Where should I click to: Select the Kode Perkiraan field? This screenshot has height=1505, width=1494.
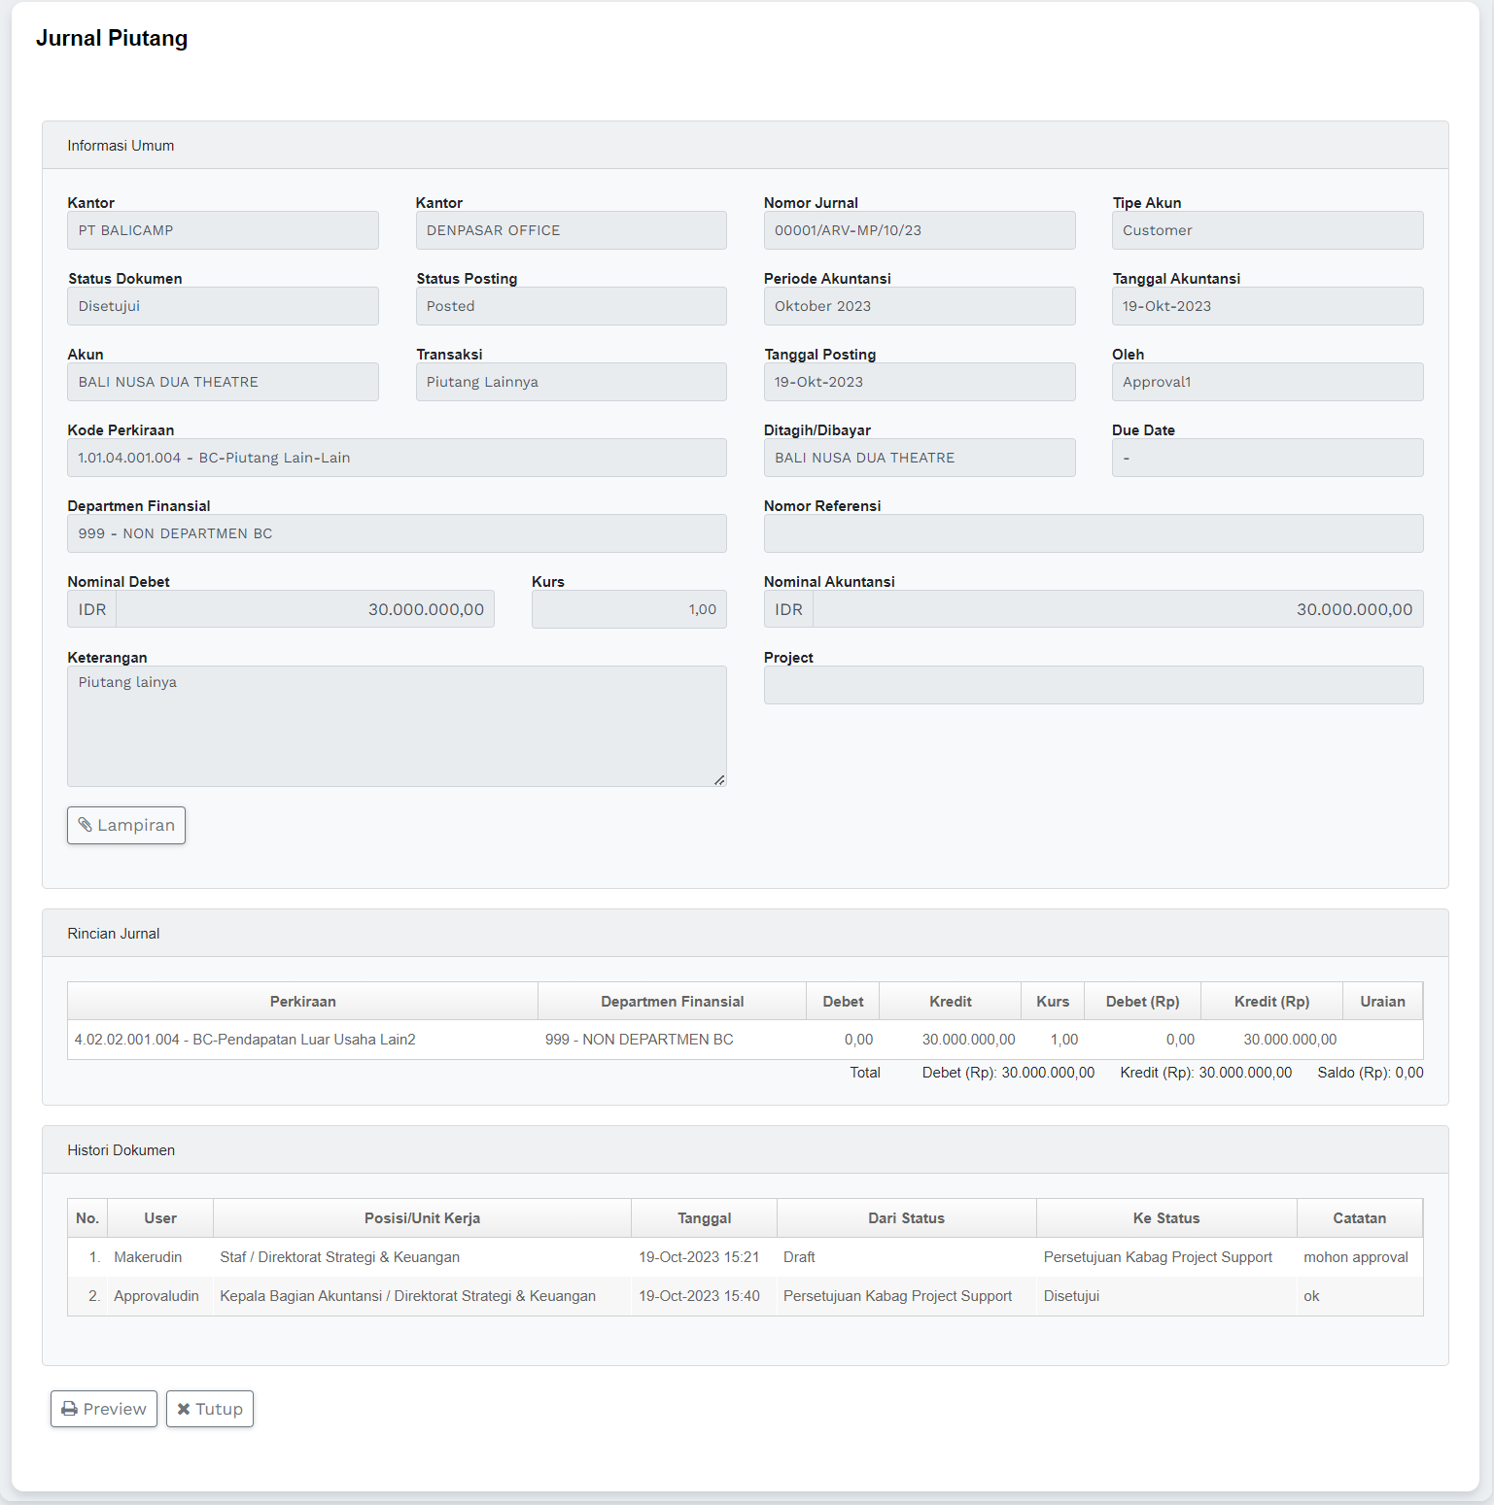click(x=397, y=458)
